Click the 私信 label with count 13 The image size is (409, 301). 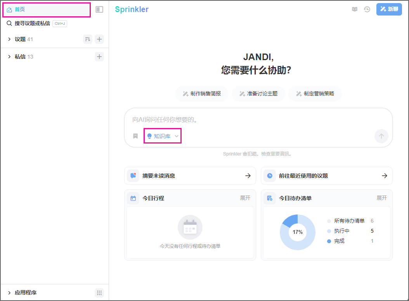[24, 57]
